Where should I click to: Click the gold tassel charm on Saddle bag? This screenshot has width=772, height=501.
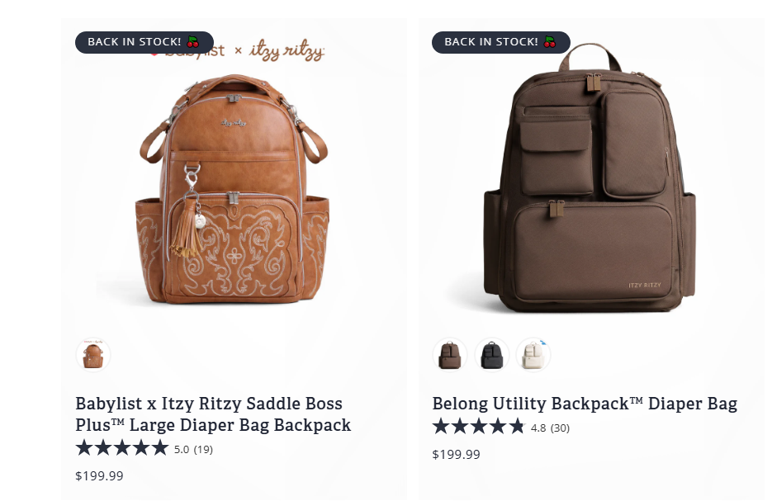pyautogui.click(x=187, y=231)
